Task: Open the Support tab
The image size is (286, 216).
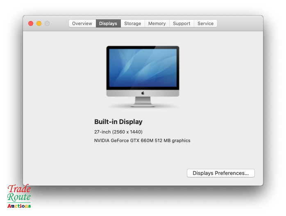Action: (182, 23)
